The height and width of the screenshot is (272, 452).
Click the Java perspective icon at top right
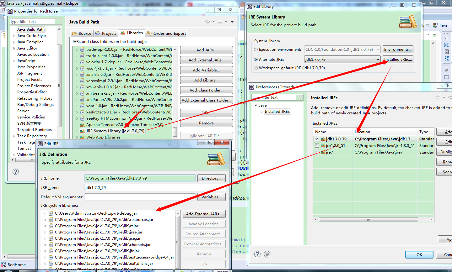point(435,25)
